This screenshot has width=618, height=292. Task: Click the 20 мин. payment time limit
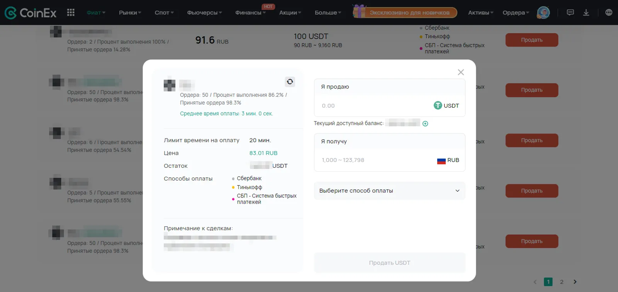click(x=260, y=140)
